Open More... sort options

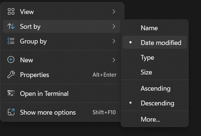155,119
